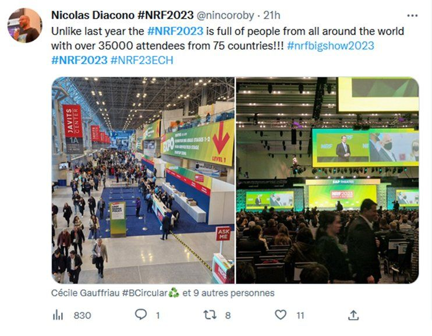
Task: Open Nicolas Diacono's profile avatar
Action: pos(25,26)
